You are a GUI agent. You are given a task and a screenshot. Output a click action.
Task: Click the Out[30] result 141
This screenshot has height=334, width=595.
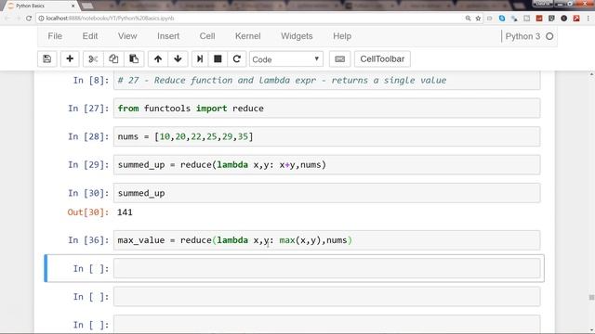click(125, 212)
